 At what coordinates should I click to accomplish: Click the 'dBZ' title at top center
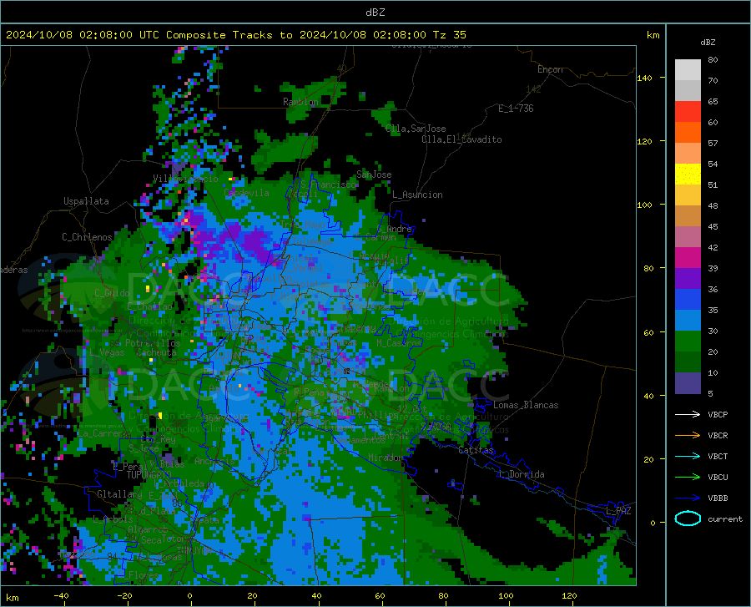coord(375,13)
